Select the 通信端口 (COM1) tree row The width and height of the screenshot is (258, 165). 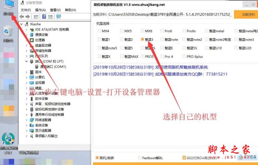pos(50,67)
